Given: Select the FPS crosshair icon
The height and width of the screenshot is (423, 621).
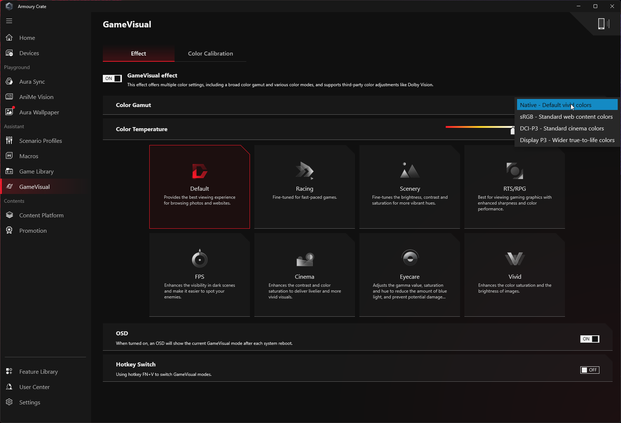Looking at the screenshot, I should coord(199,258).
